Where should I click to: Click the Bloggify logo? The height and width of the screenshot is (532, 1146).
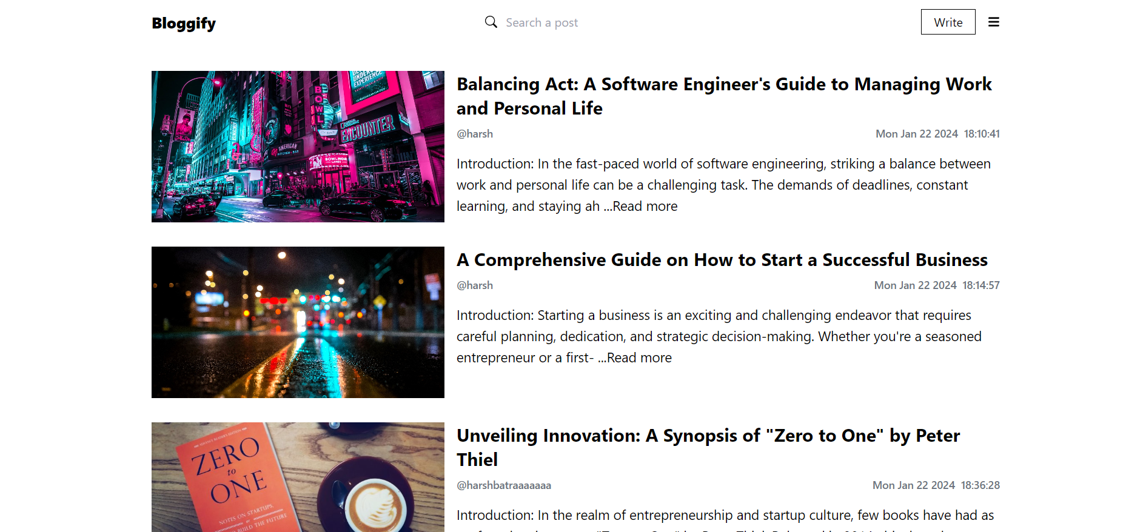184,23
